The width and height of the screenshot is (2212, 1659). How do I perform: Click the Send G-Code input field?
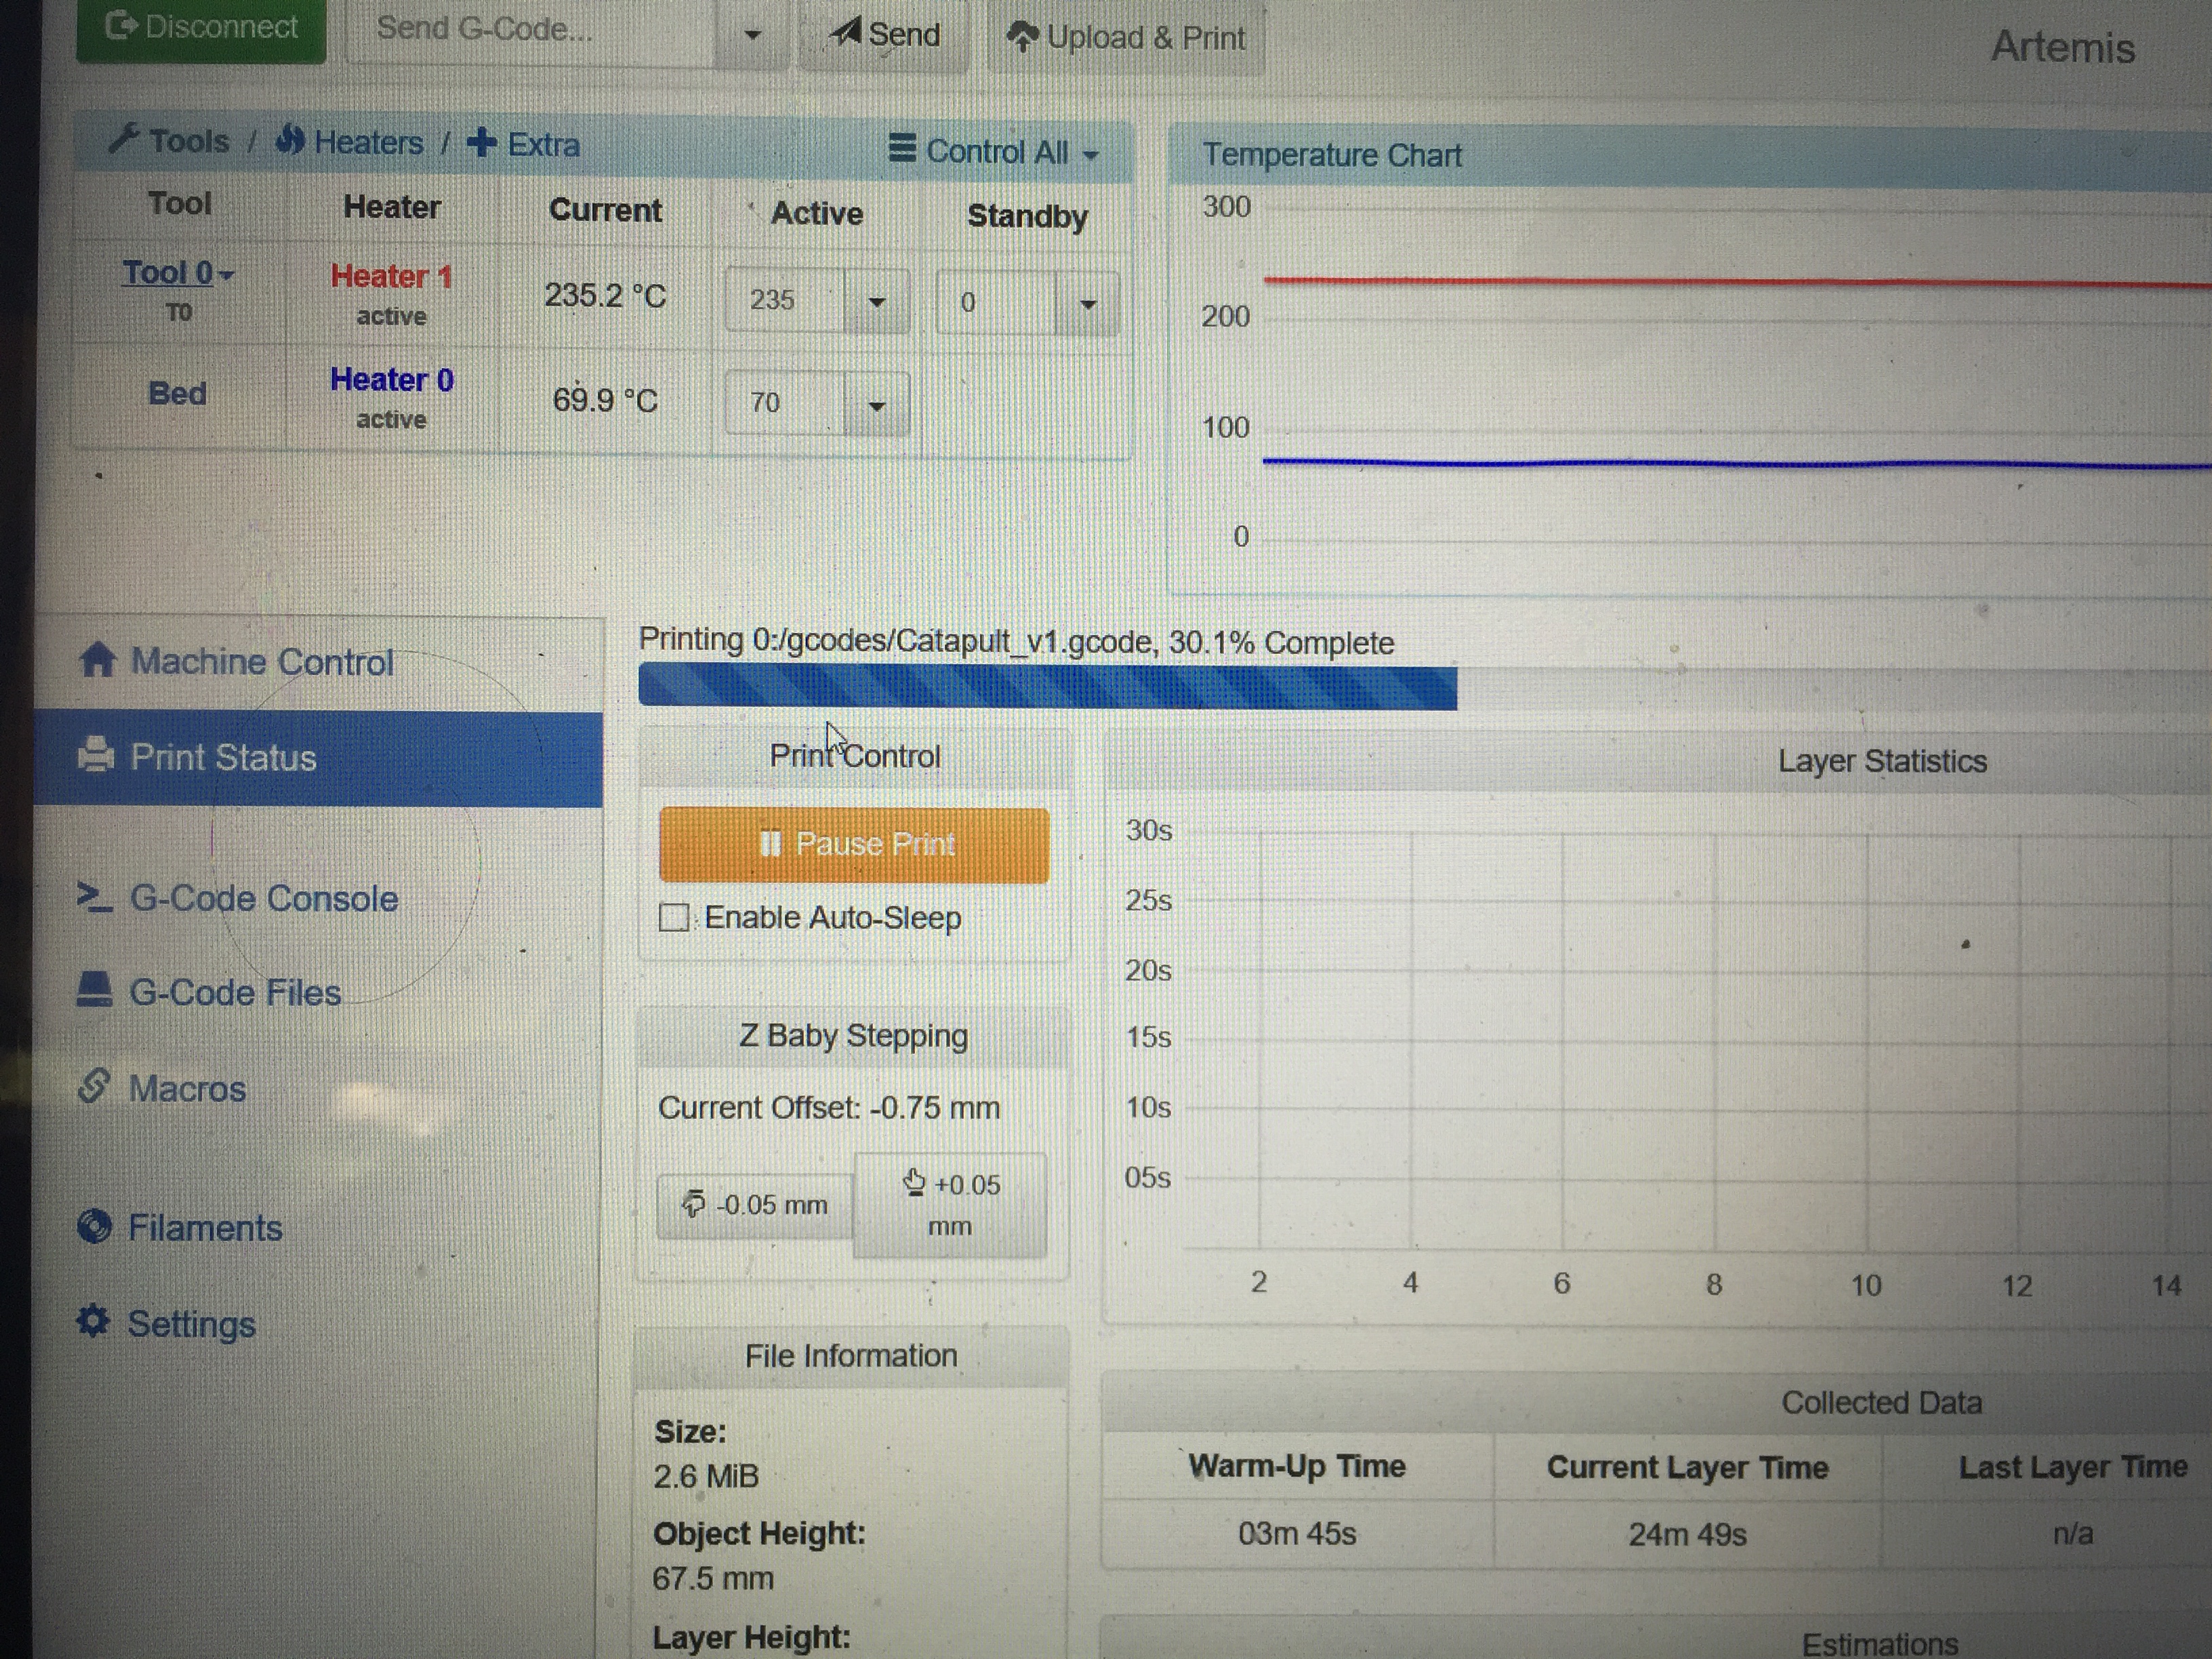530,30
